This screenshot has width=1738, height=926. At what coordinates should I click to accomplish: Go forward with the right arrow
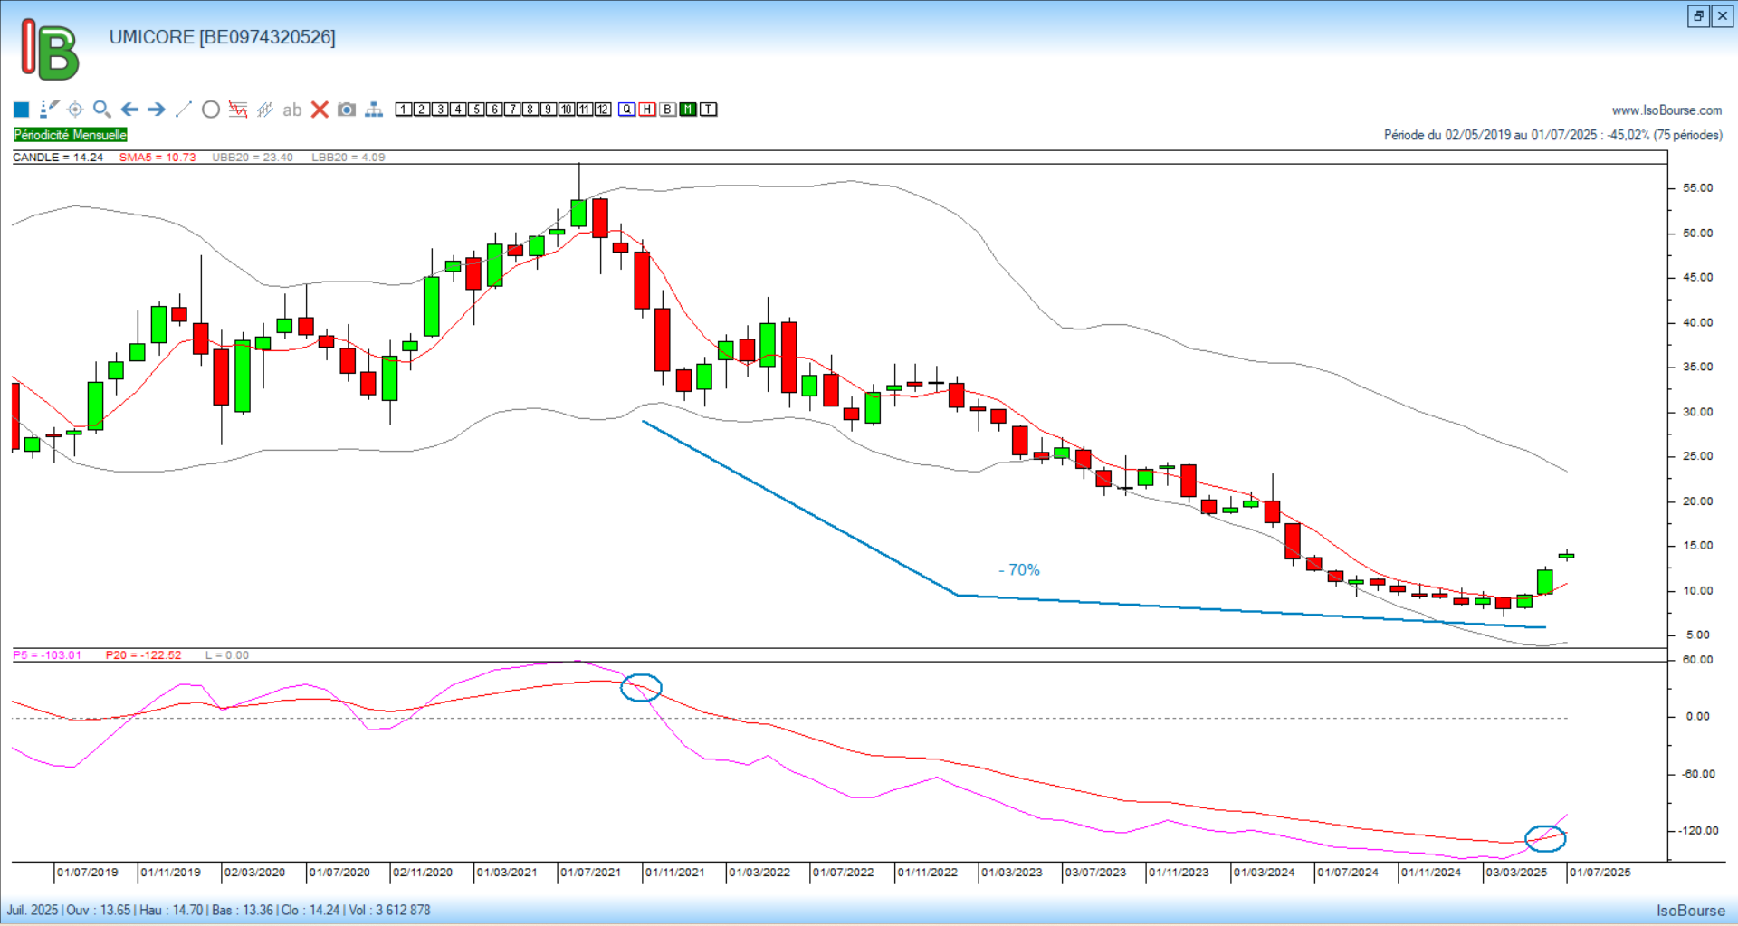pyautogui.click(x=157, y=110)
